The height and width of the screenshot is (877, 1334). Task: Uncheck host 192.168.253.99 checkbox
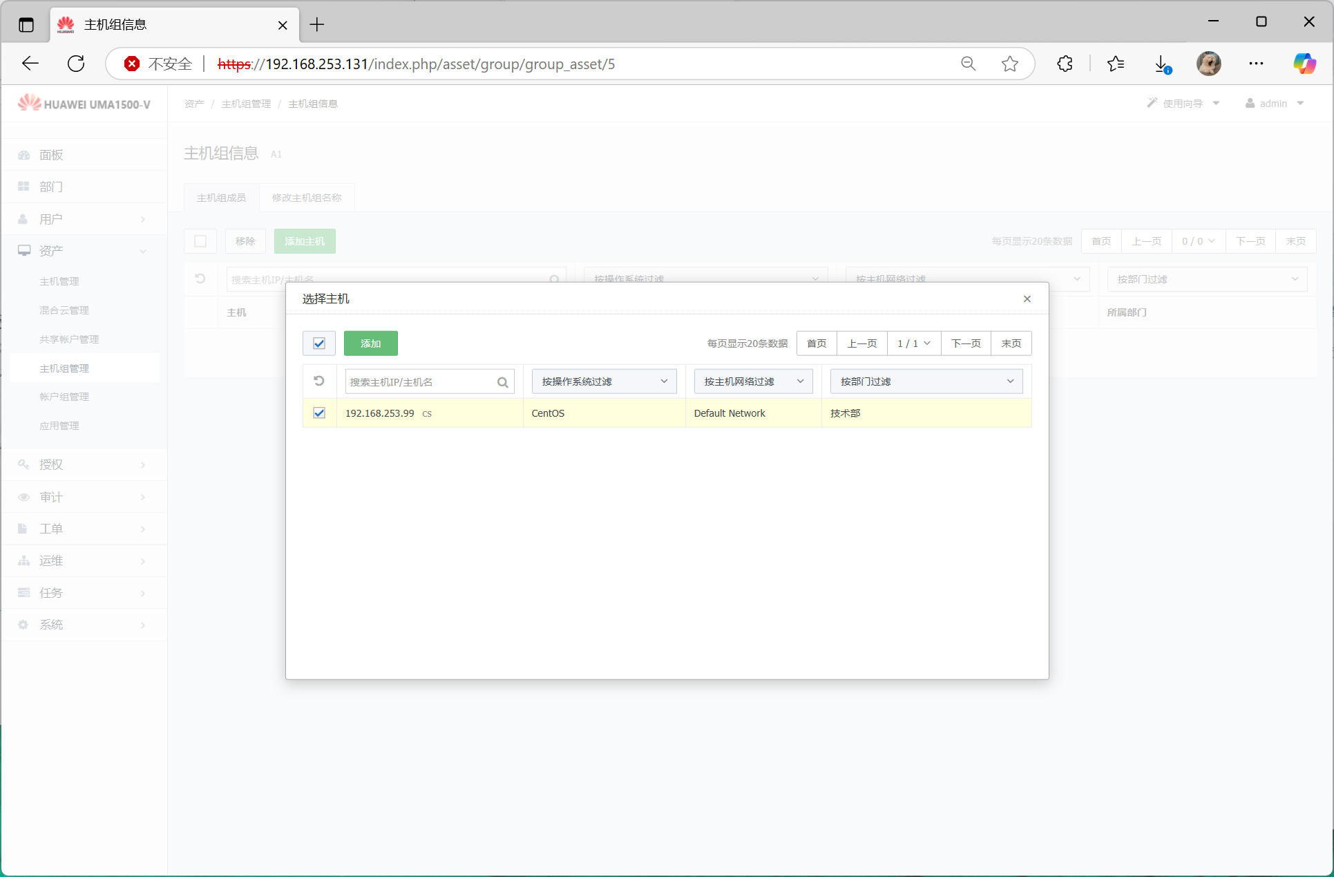pos(319,413)
